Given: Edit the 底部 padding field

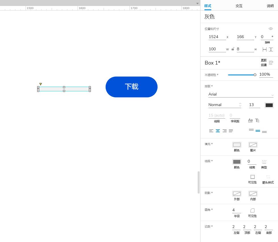Looking at the screenshot, I should tap(269, 227).
